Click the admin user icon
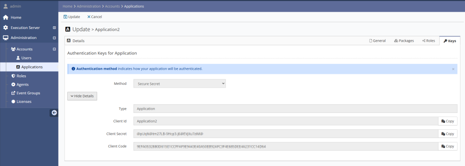 pos(5,6)
